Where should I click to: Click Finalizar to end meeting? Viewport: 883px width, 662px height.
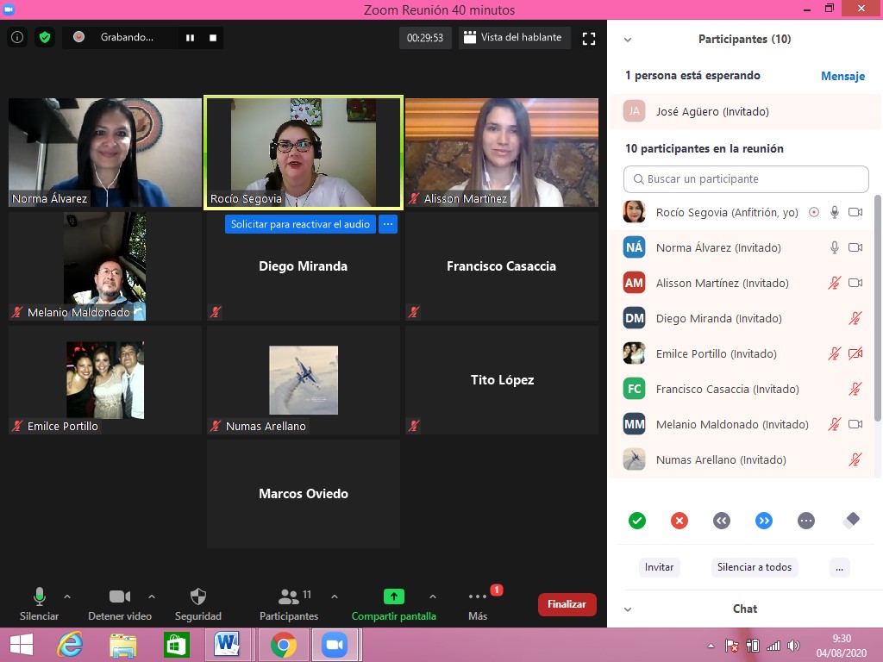point(567,604)
